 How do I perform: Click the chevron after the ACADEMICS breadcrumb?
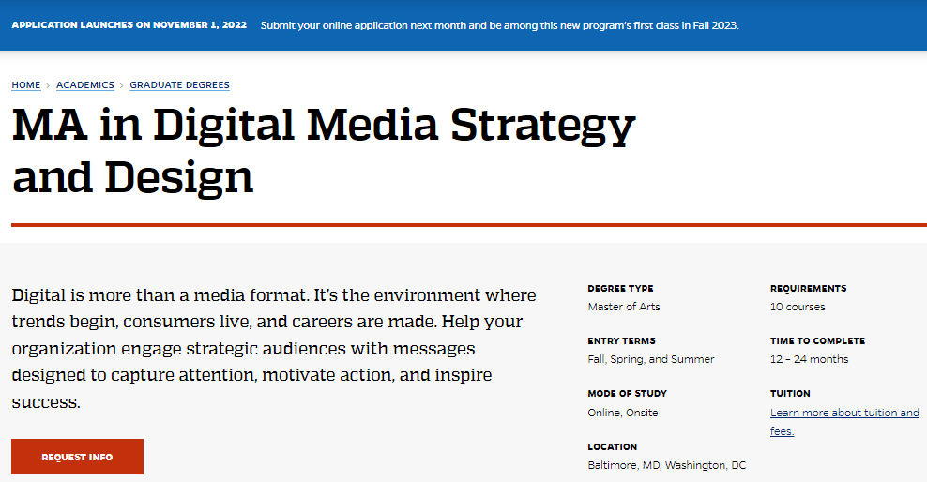122,85
